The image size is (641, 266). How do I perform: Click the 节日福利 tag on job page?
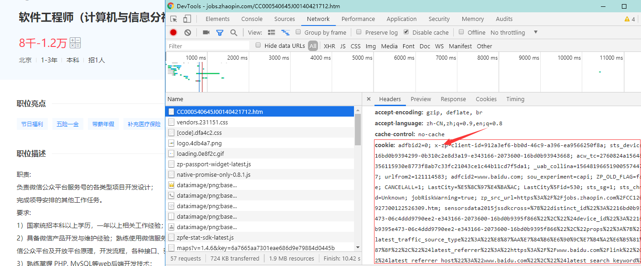(32, 124)
